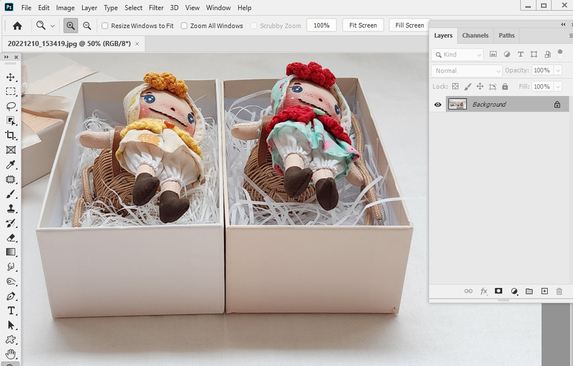Open the Kind filter dropdown
The width and height of the screenshot is (573, 366).
point(457,54)
